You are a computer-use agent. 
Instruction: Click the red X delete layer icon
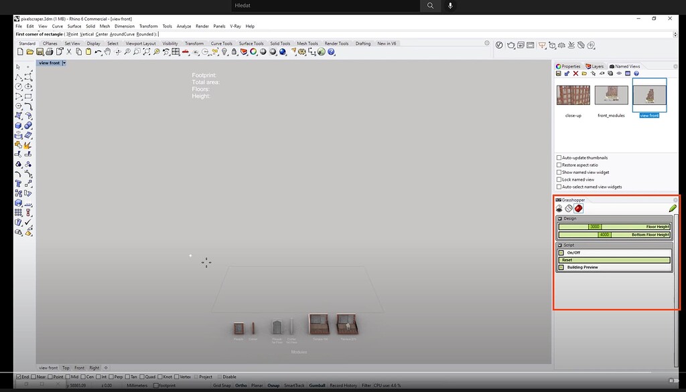point(575,74)
